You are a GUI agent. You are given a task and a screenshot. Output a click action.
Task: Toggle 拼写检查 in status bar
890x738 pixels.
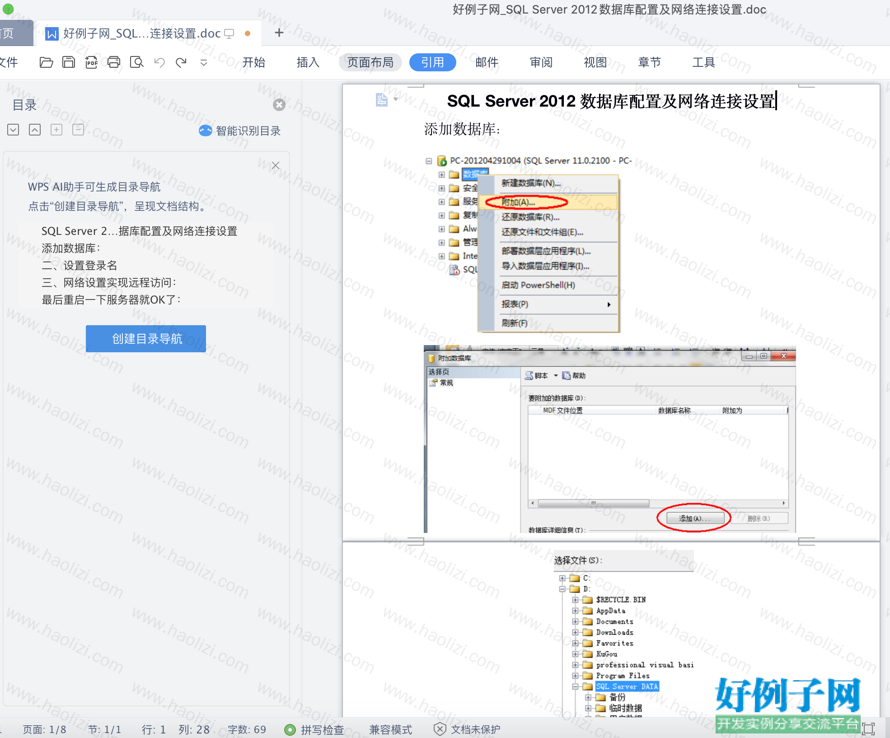pos(314,729)
